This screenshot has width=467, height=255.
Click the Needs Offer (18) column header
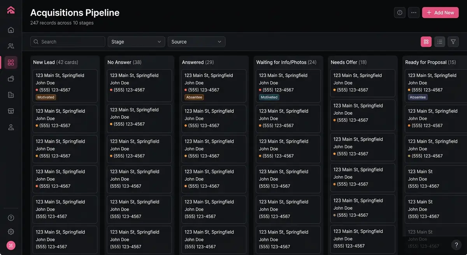349,62
